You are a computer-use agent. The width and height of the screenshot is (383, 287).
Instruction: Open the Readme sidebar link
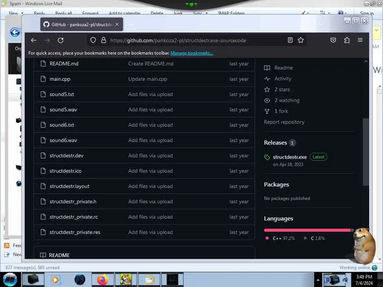coord(284,68)
